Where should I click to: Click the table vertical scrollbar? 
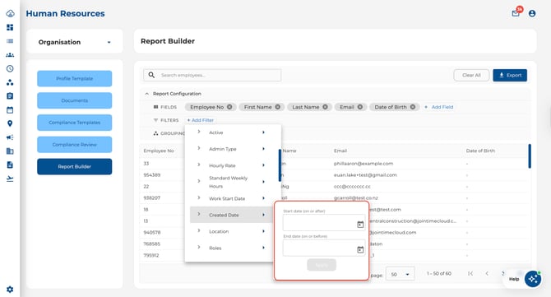point(530,156)
